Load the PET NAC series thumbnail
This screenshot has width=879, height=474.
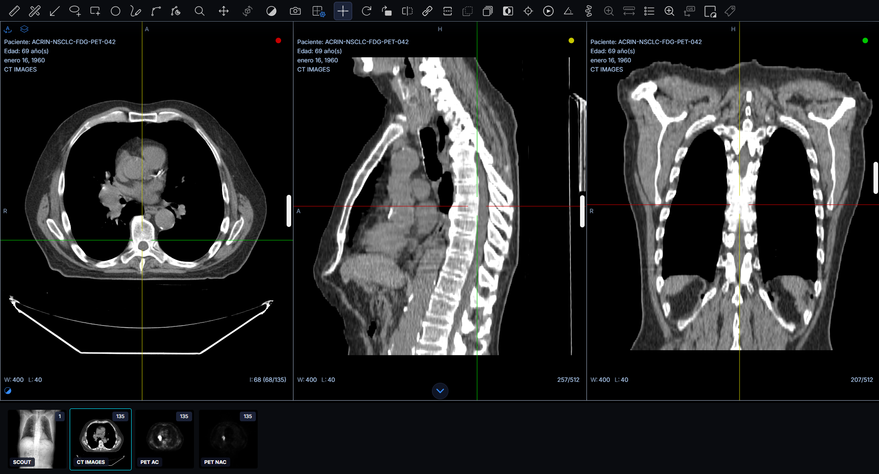tap(228, 439)
